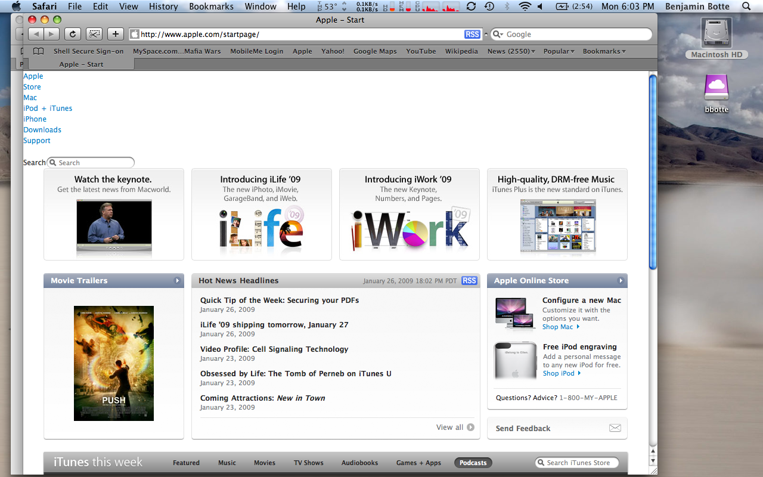Screen dimensions: 763x477
Task: Click the Push movie poster
Action: (x=114, y=363)
